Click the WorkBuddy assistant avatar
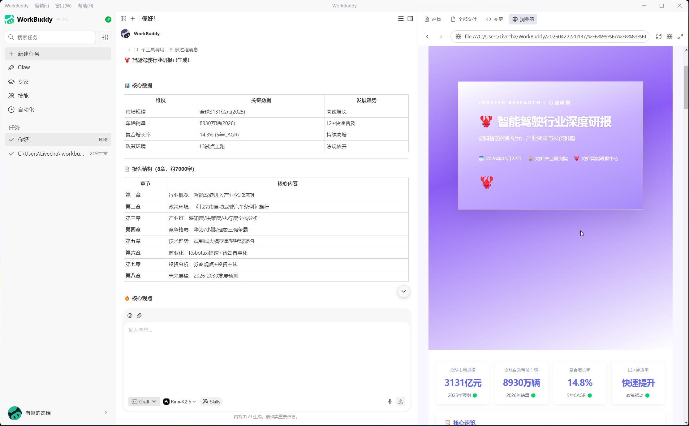 click(125, 34)
